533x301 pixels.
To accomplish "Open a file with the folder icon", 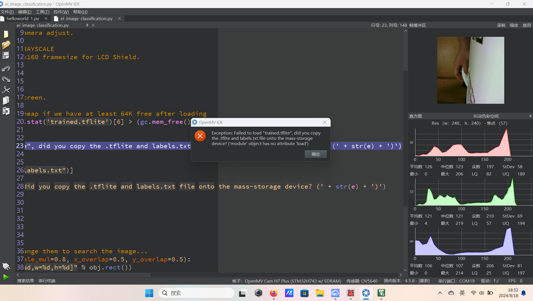I will coord(6,45).
